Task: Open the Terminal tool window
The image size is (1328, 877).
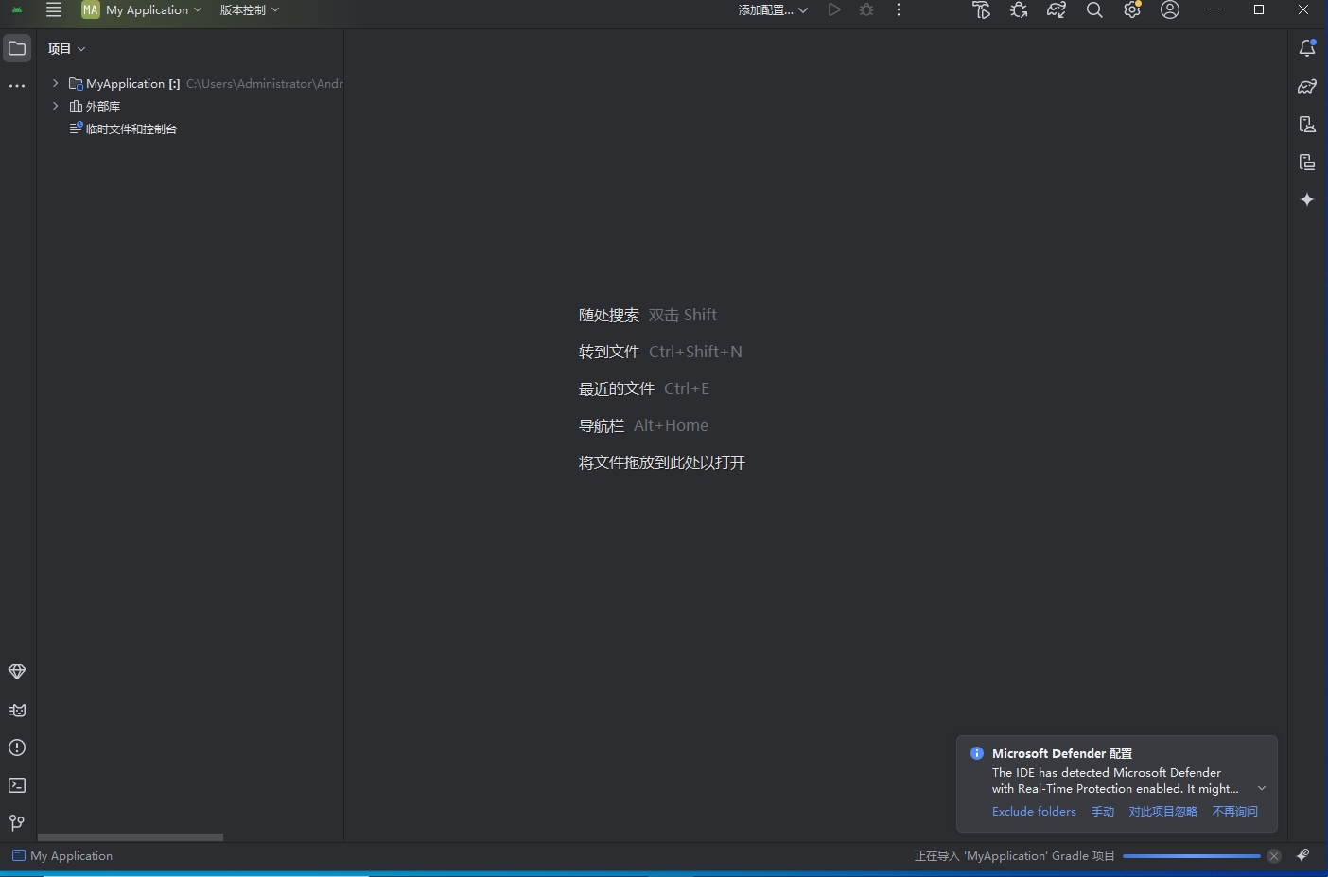Action: (x=16, y=785)
